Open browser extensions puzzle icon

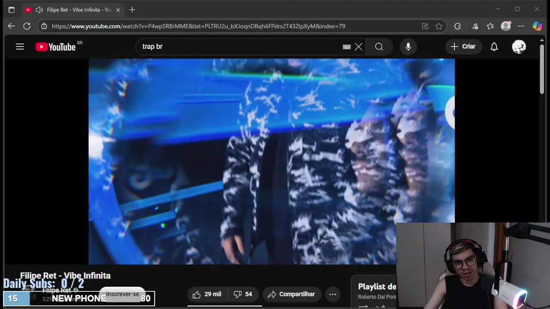[457, 26]
